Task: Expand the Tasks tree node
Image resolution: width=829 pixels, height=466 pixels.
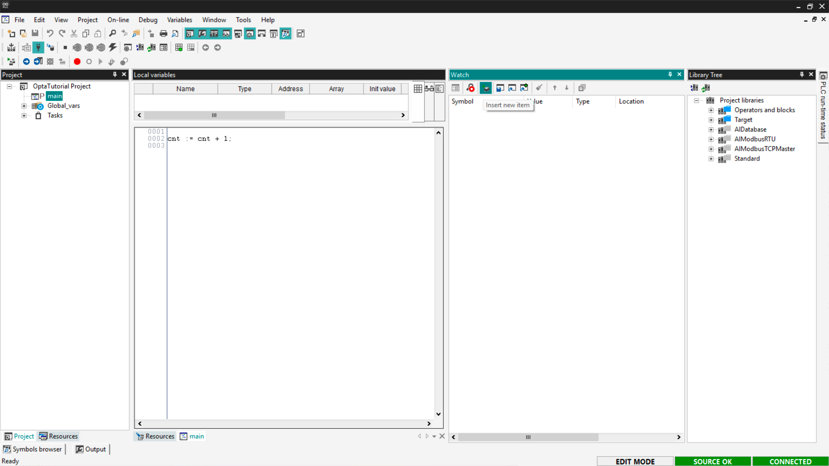Action: (x=24, y=116)
